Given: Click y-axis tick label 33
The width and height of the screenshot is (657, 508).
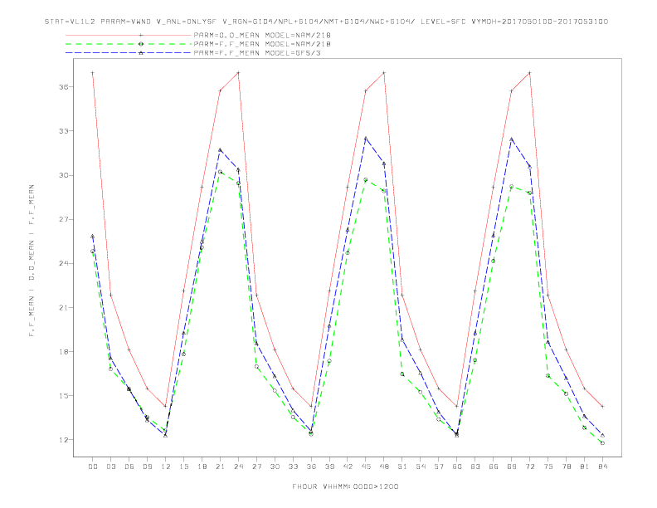Looking at the screenshot, I should pos(64,131).
